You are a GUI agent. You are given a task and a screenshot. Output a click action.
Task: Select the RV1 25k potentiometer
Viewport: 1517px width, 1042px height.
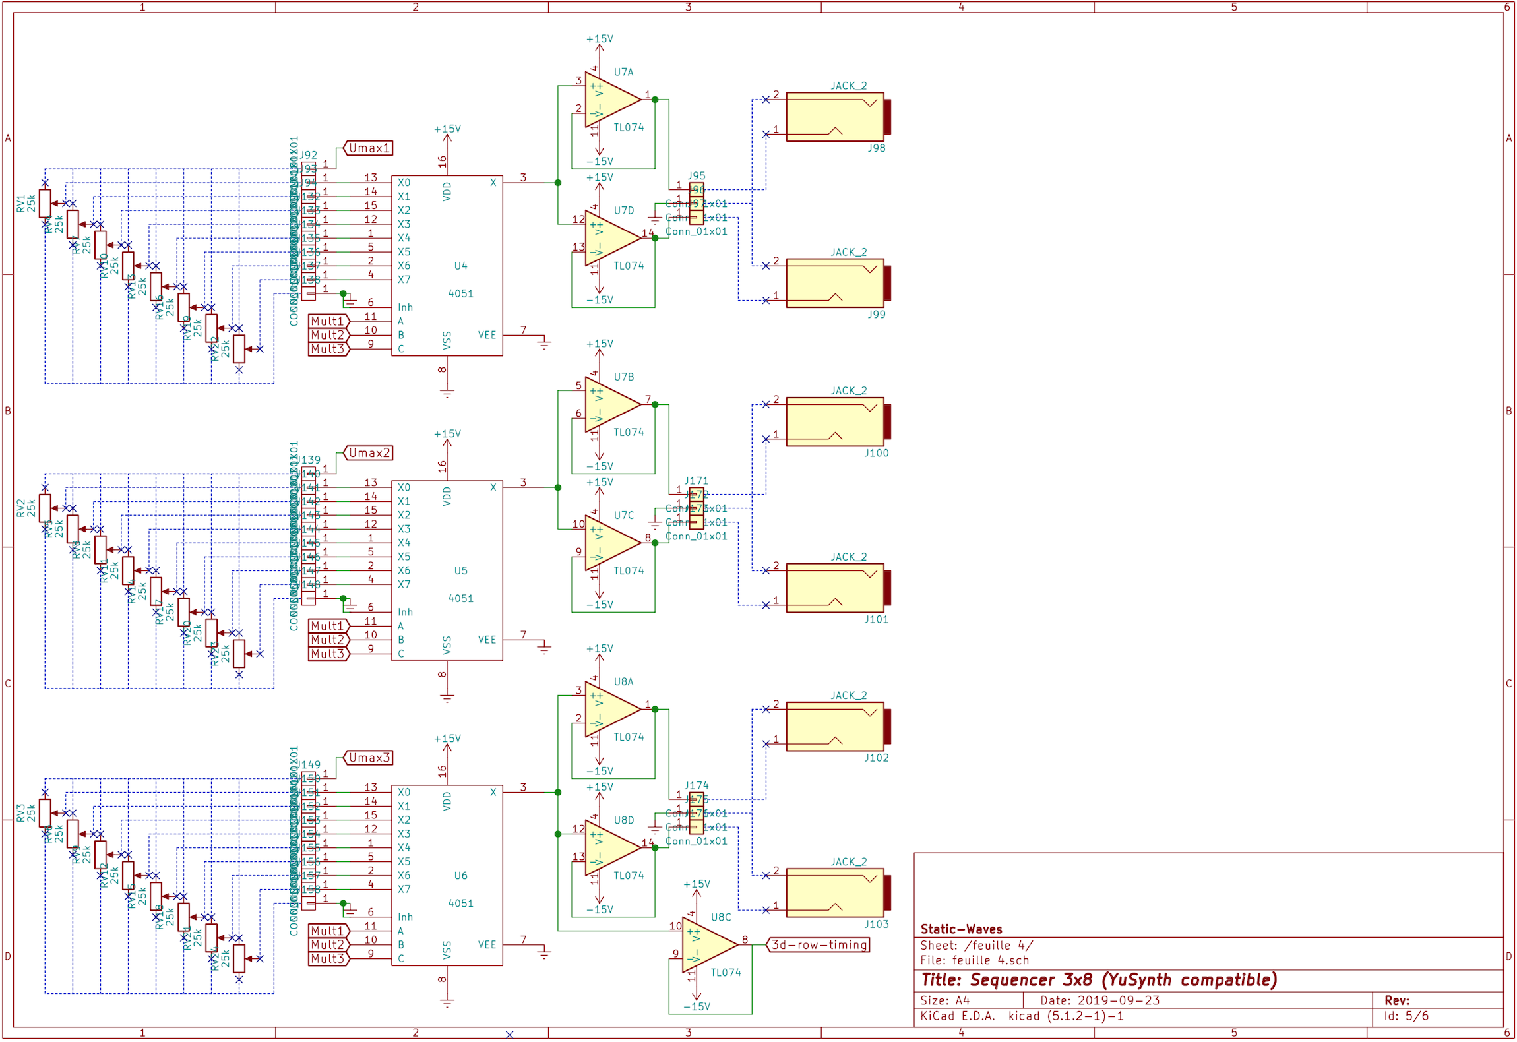[45, 203]
